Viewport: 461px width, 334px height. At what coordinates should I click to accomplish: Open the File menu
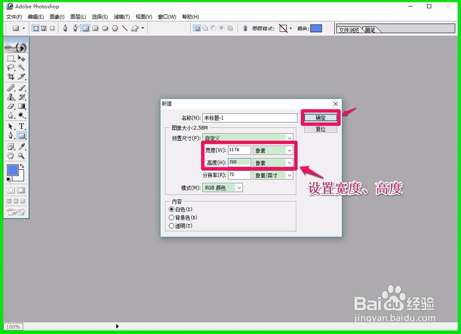point(14,17)
